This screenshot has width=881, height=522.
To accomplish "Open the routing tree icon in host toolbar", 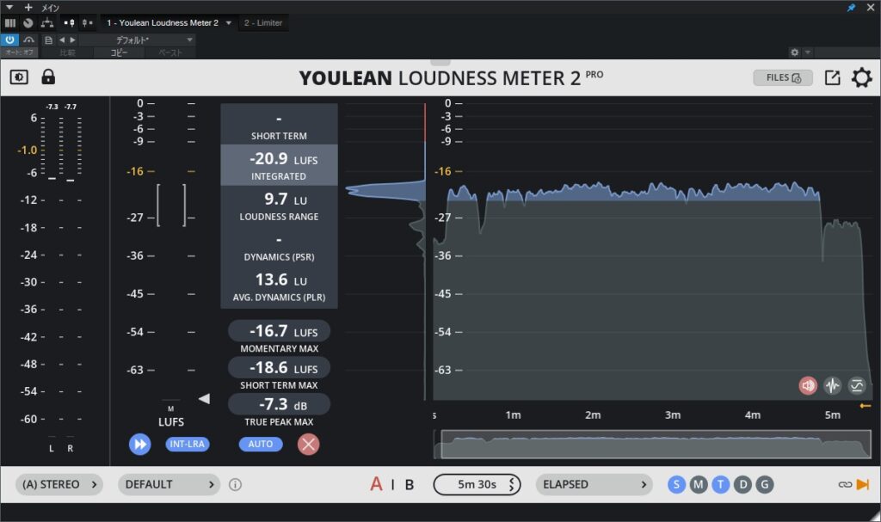I will tap(47, 23).
